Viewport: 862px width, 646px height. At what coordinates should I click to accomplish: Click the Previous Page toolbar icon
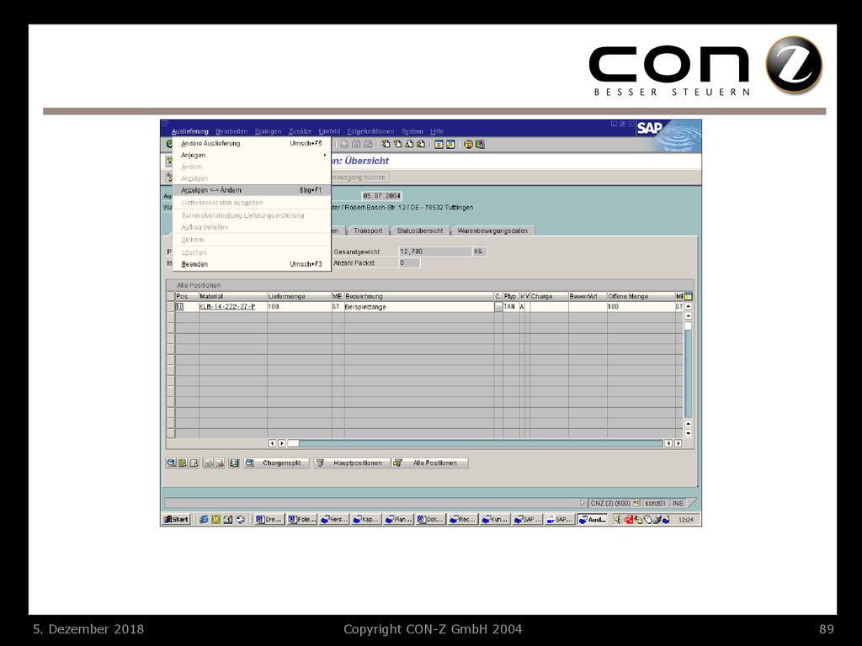coord(397,145)
